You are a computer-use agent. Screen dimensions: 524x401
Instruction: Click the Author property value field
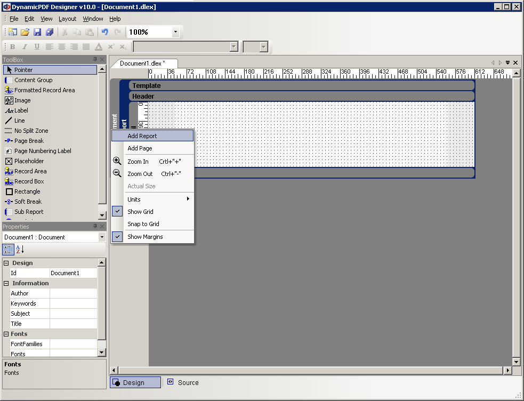point(74,293)
